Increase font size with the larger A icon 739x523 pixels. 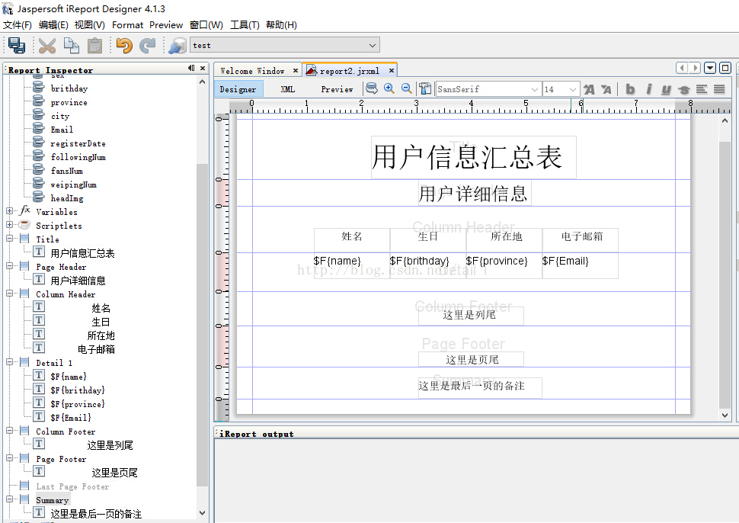click(x=589, y=89)
